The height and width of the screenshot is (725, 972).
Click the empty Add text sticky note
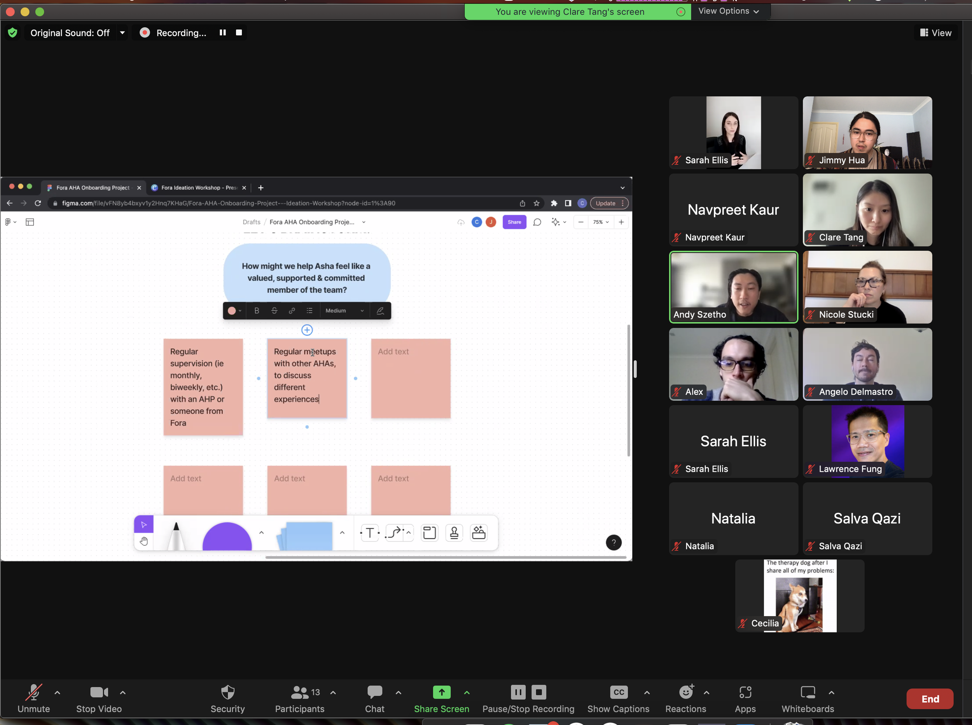coord(410,378)
